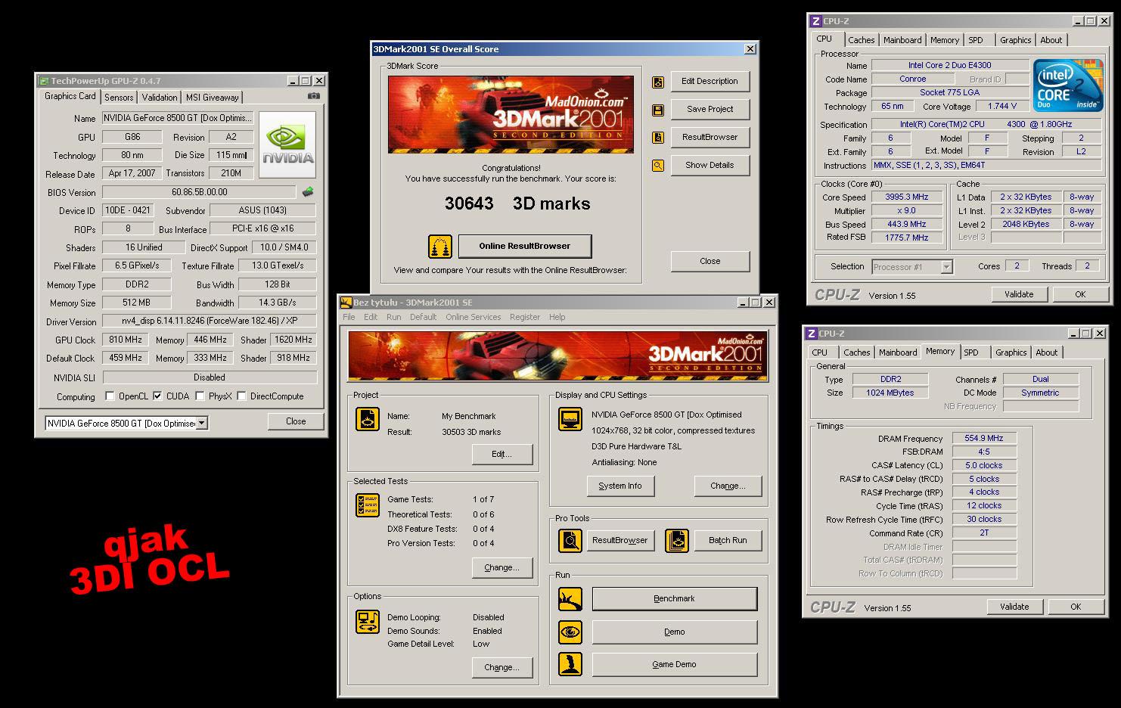1121x708 pixels.
Task: Click the Online ResultBrowser button
Action: pos(524,246)
